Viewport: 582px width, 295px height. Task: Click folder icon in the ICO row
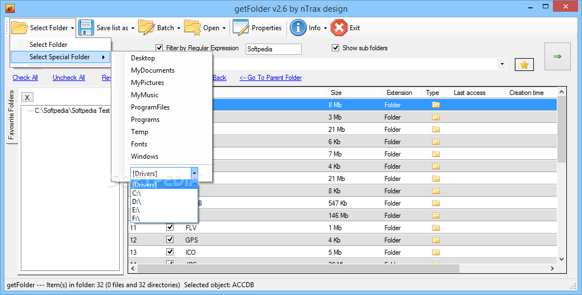436,252
